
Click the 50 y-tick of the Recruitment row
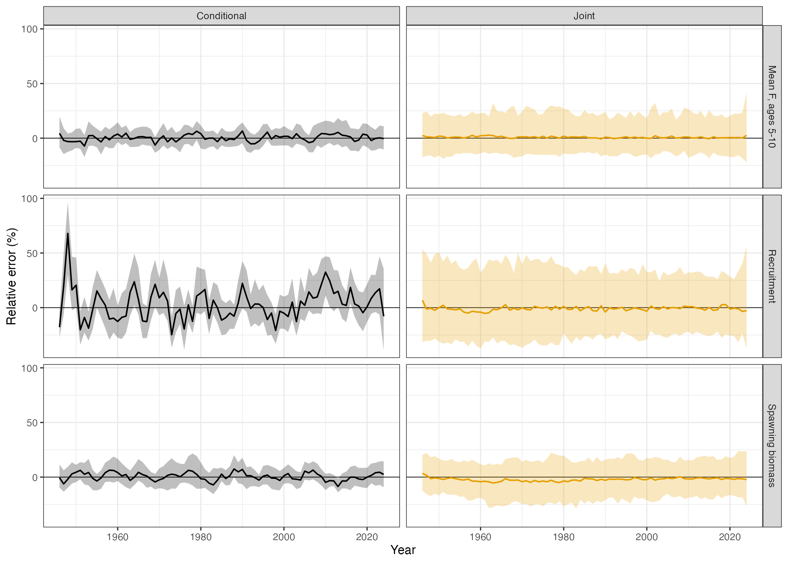pos(32,253)
